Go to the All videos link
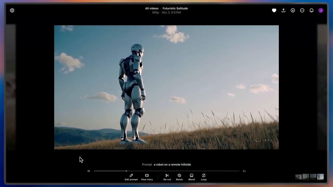The width and height of the screenshot is (333, 187). pyautogui.click(x=152, y=8)
